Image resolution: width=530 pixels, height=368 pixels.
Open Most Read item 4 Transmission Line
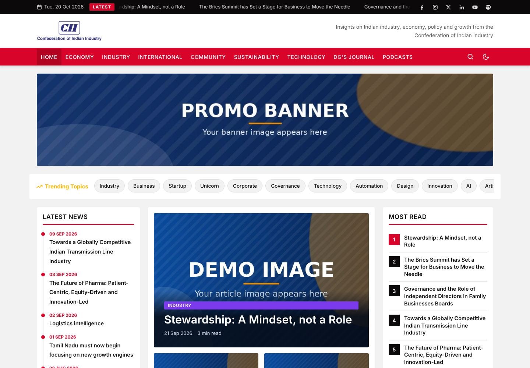445,325
